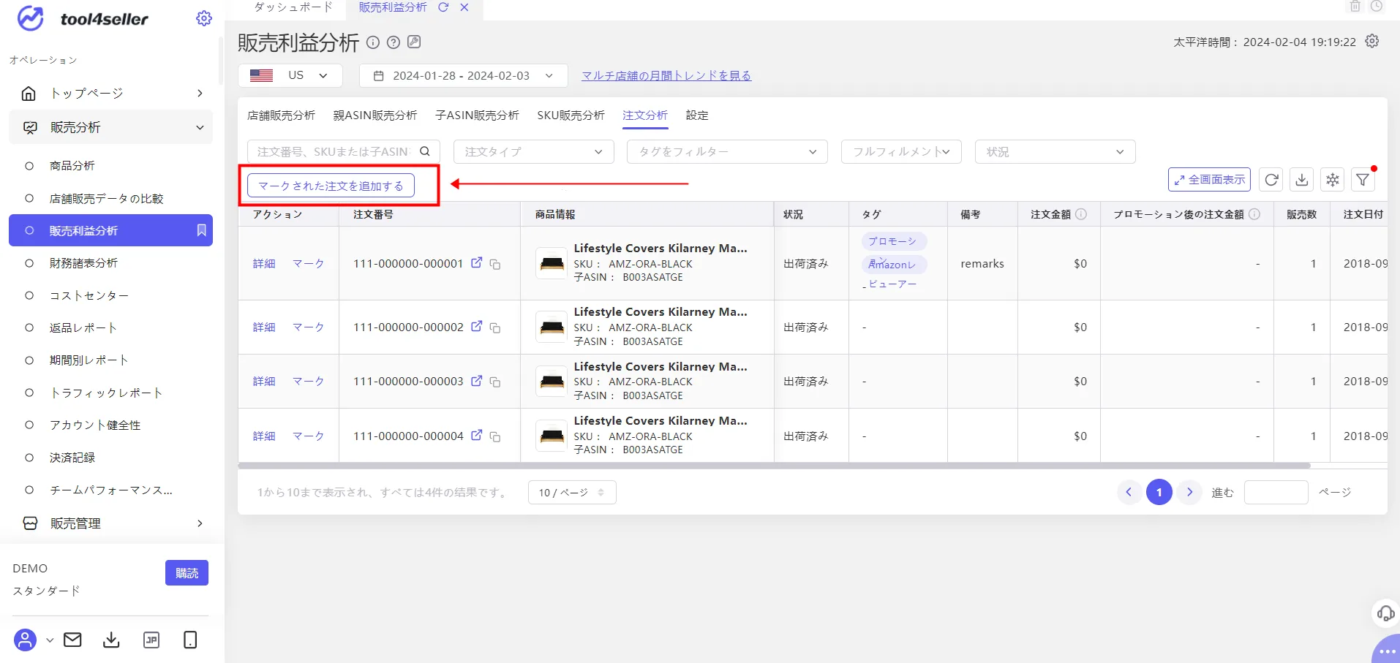Viewport: 1400px width, 663px height.
Task: Open time zone settings gear icon
Action: point(1372,41)
